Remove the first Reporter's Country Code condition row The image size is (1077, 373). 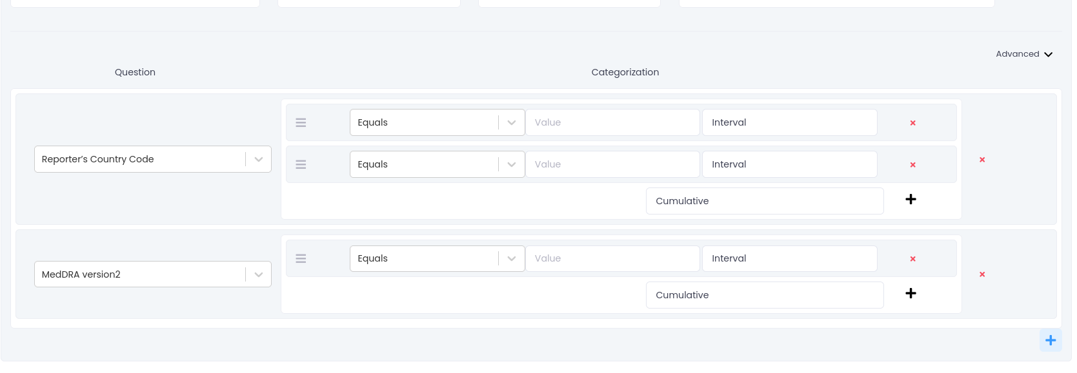[x=912, y=123]
